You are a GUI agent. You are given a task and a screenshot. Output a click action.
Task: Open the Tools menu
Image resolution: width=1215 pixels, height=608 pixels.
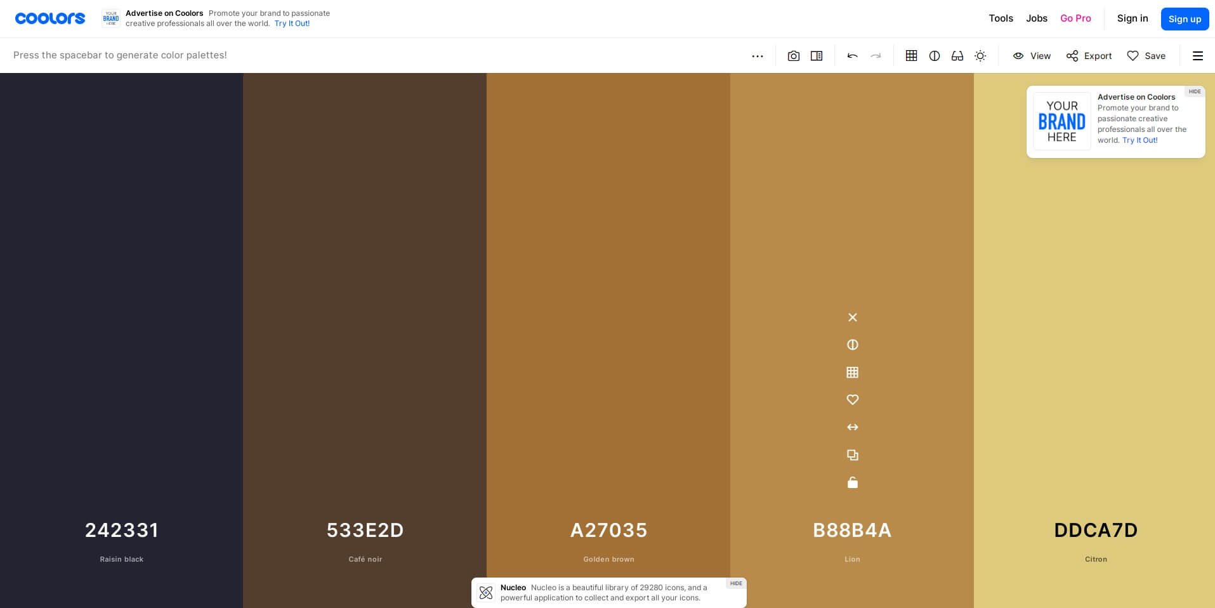1001,18
